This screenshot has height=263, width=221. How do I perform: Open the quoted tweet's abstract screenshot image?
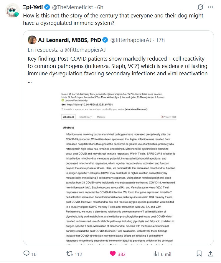pyautogui.click(x=119, y=177)
